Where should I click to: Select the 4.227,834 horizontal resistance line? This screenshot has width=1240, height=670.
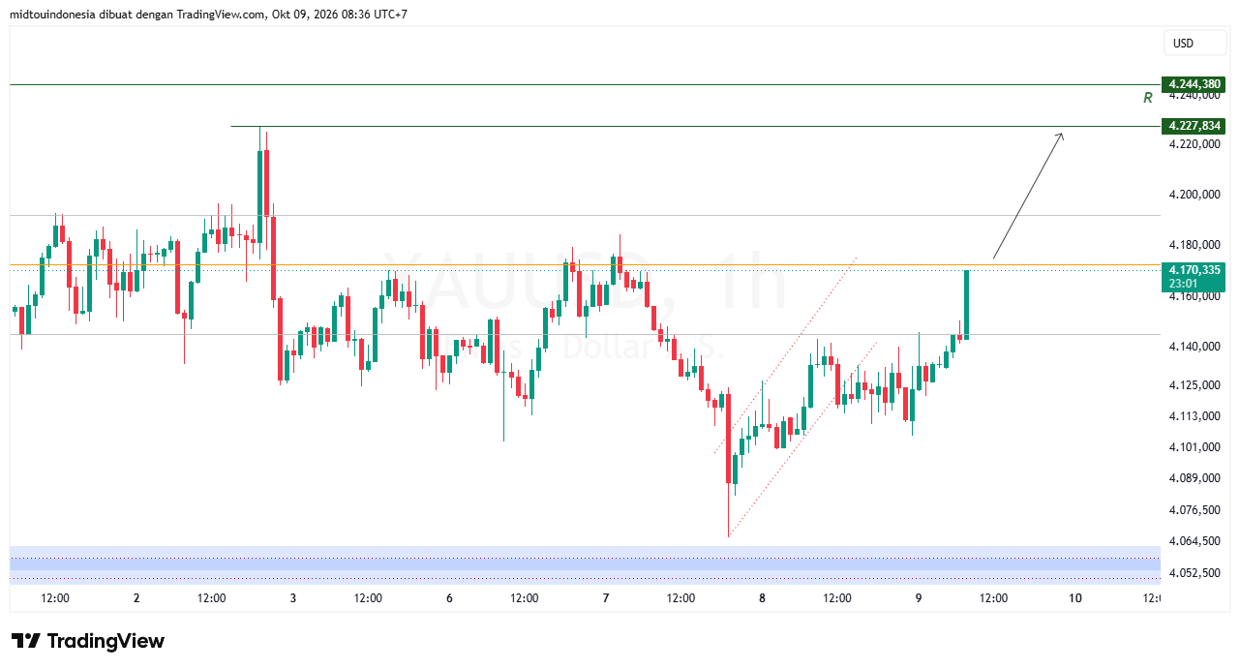695,126
